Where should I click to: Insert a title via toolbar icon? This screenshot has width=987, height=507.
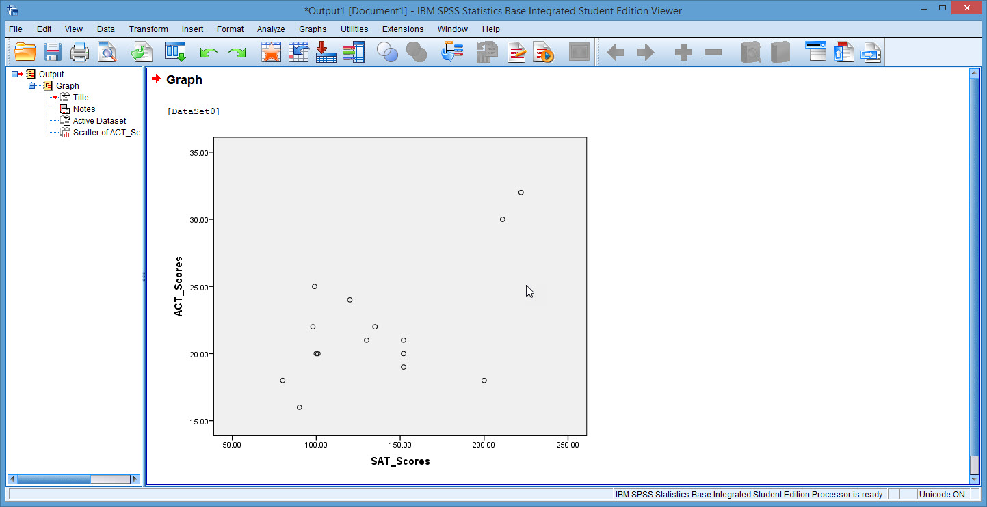pos(844,52)
